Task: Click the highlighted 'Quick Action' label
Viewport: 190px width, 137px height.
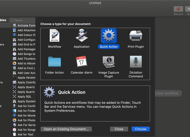Action: click(109, 47)
